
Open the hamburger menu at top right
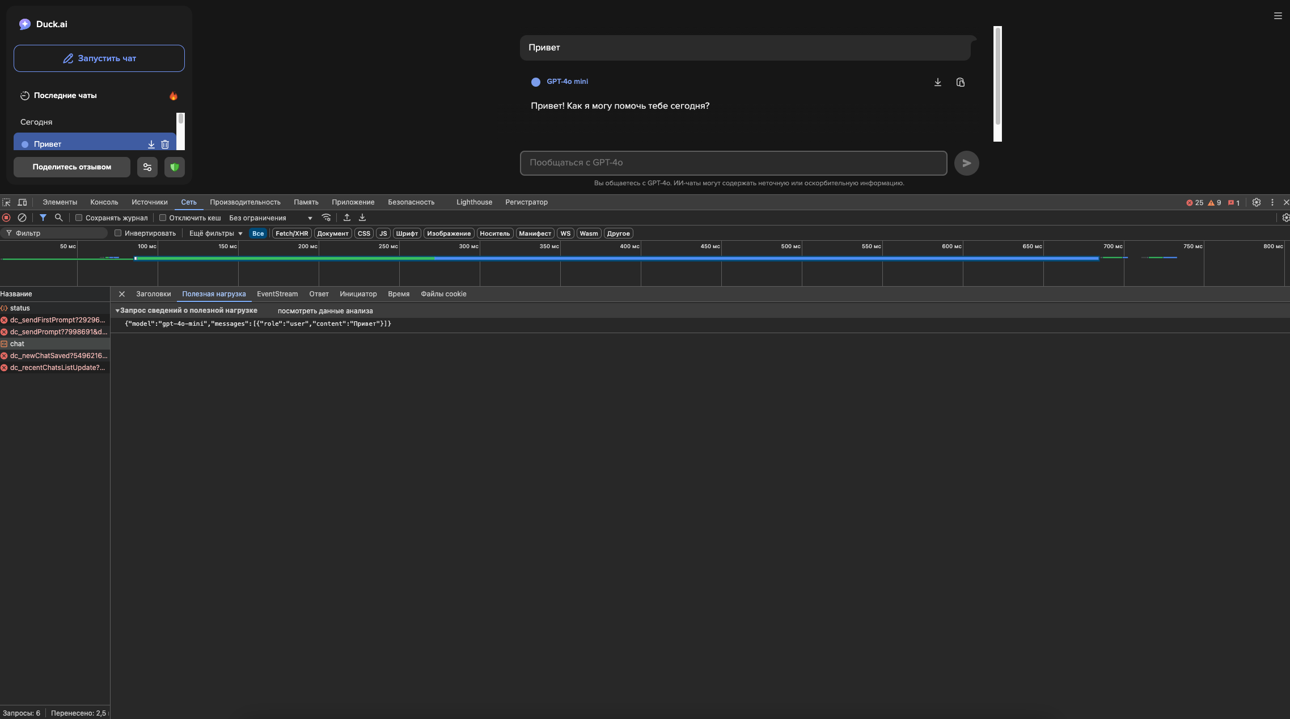click(x=1278, y=16)
